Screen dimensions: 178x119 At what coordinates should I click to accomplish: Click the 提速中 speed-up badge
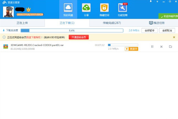(132, 49)
